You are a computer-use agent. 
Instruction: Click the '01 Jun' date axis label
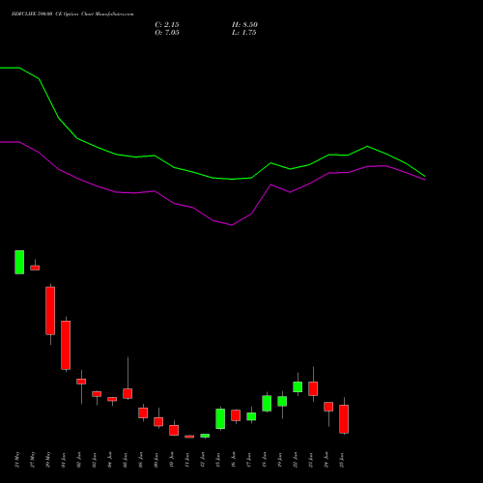64,460
